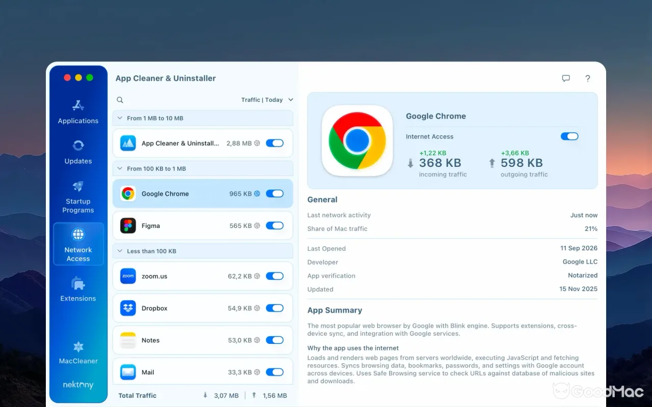Viewport: 652px width, 407px height.
Task: Click the 11 Sep 2026 last opened date
Action: 579,248
